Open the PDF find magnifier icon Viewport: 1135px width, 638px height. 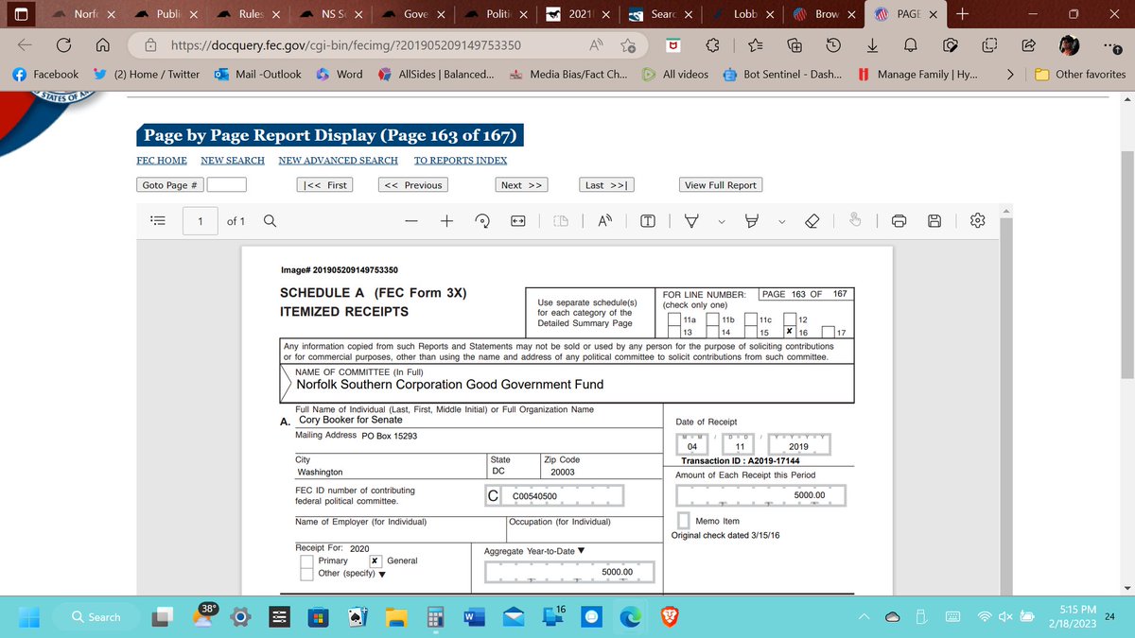[270, 221]
